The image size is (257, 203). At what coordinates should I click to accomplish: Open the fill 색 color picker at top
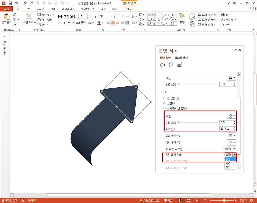231,77
